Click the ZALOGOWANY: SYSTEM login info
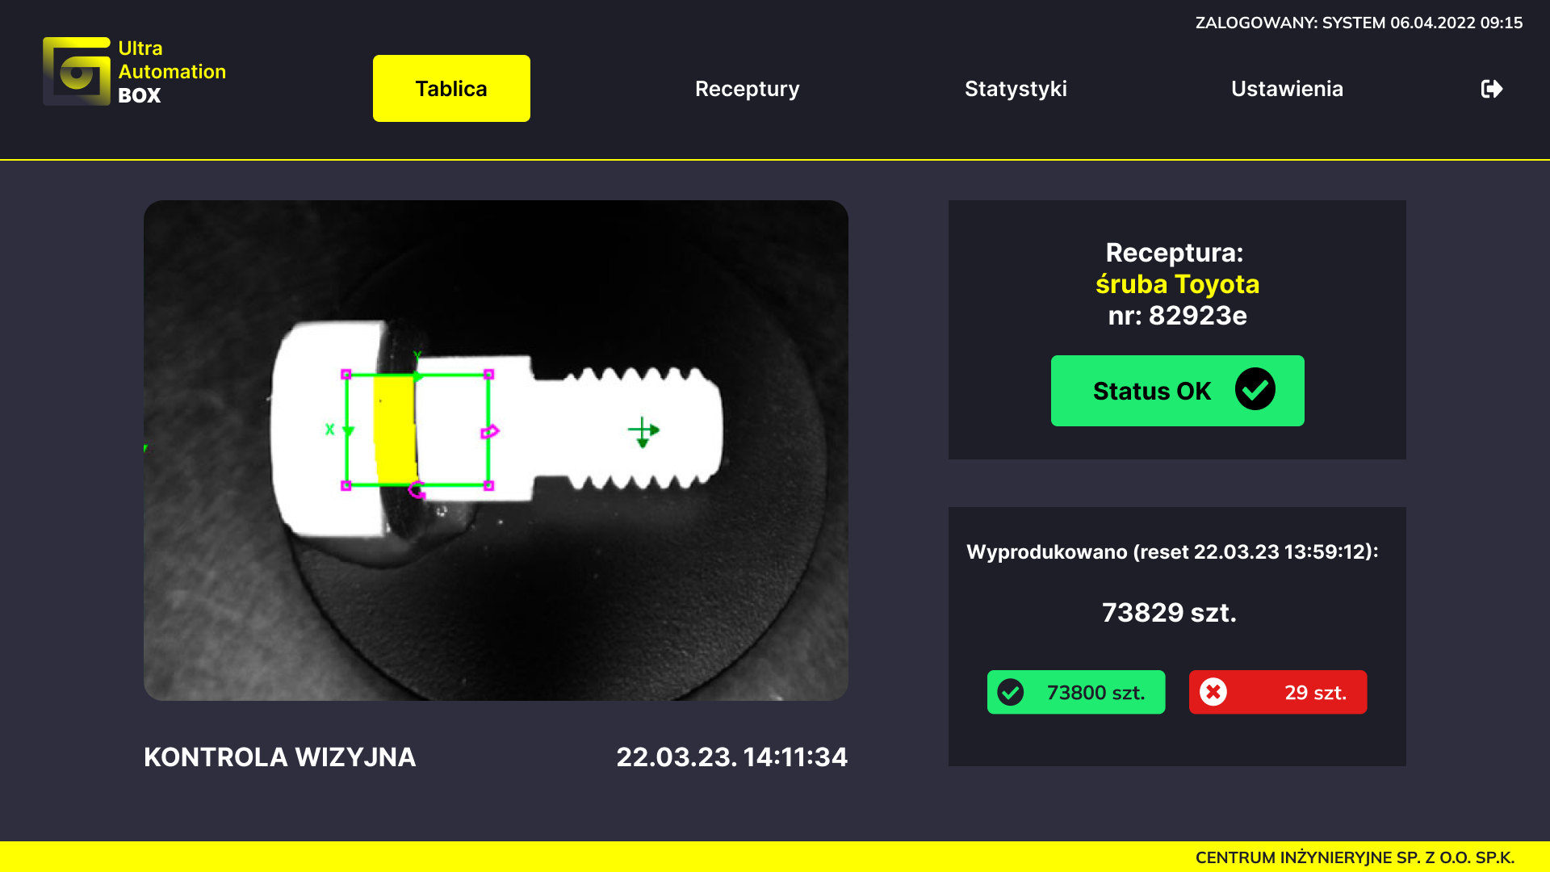The height and width of the screenshot is (872, 1550). [1359, 23]
